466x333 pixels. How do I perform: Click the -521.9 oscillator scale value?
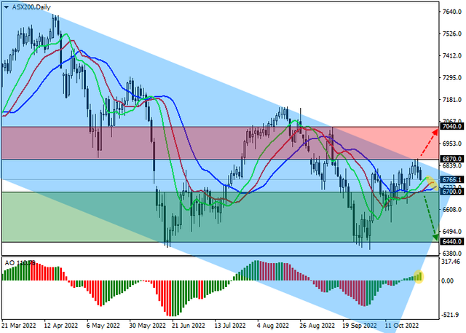[x=451, y=315]
